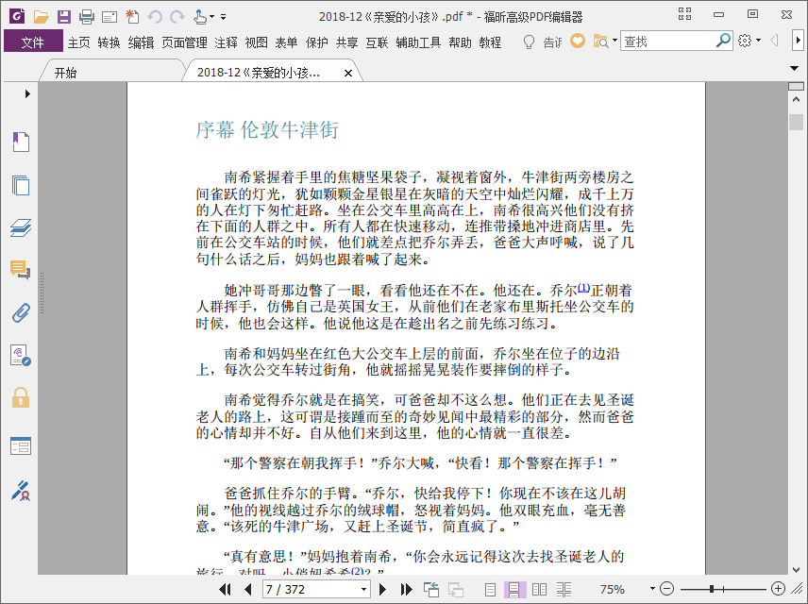Switch to the 共享 ribbon tab
Image resolution: width=808 pixels, height=604 pixels.
point(346,42)
